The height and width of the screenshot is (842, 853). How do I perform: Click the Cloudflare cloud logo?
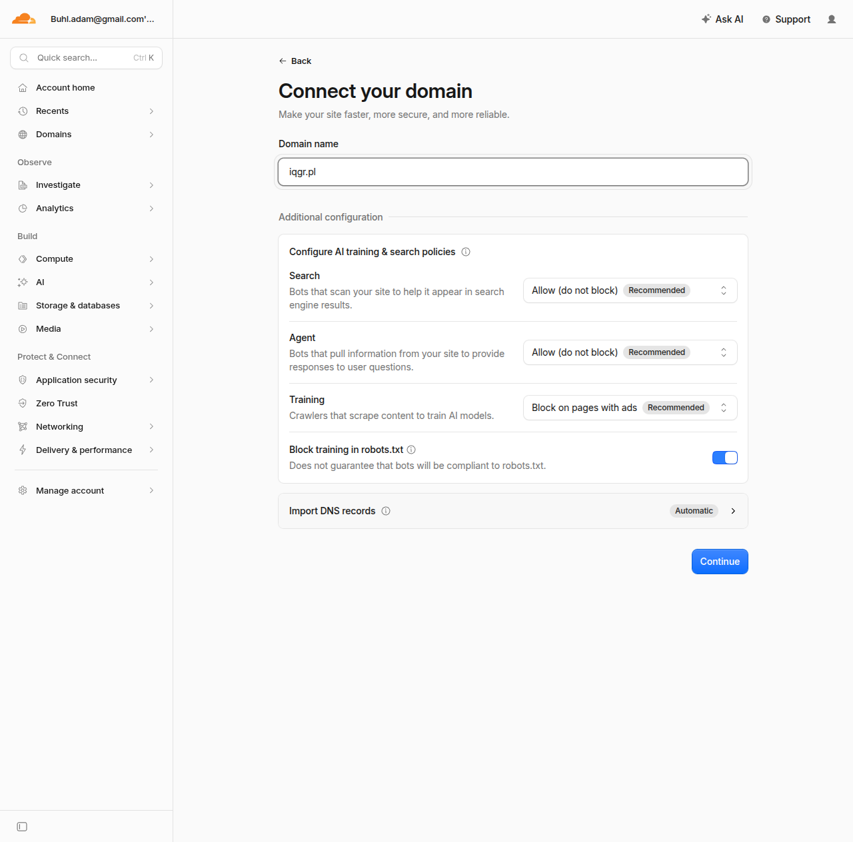point(24,19)
